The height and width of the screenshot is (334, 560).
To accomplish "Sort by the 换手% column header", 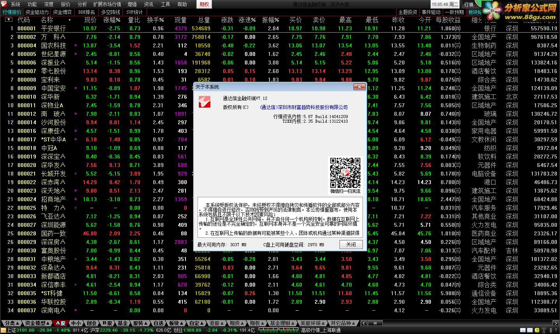I will click(155, 20).
